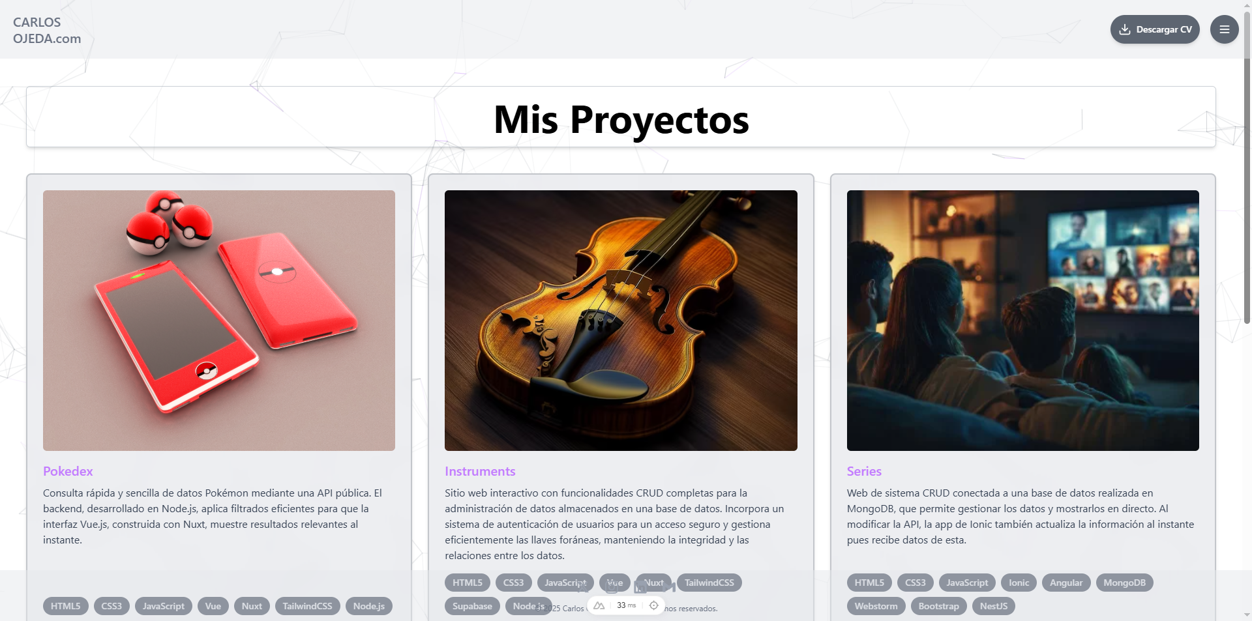Toggle the component inspector crosshair icon
This screenshot has height=621, width=1252.
[x=653, y=605]
